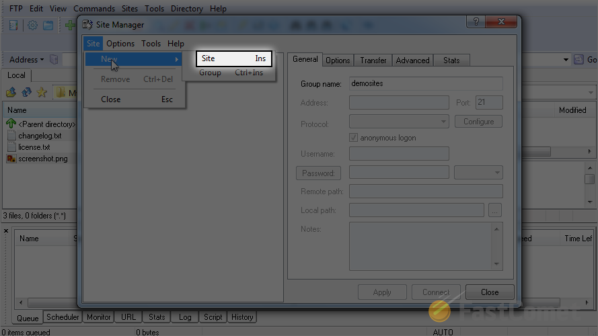Click the up-folder icon in Local pane
Screen dimensions: 598x336
coord(11,92)
